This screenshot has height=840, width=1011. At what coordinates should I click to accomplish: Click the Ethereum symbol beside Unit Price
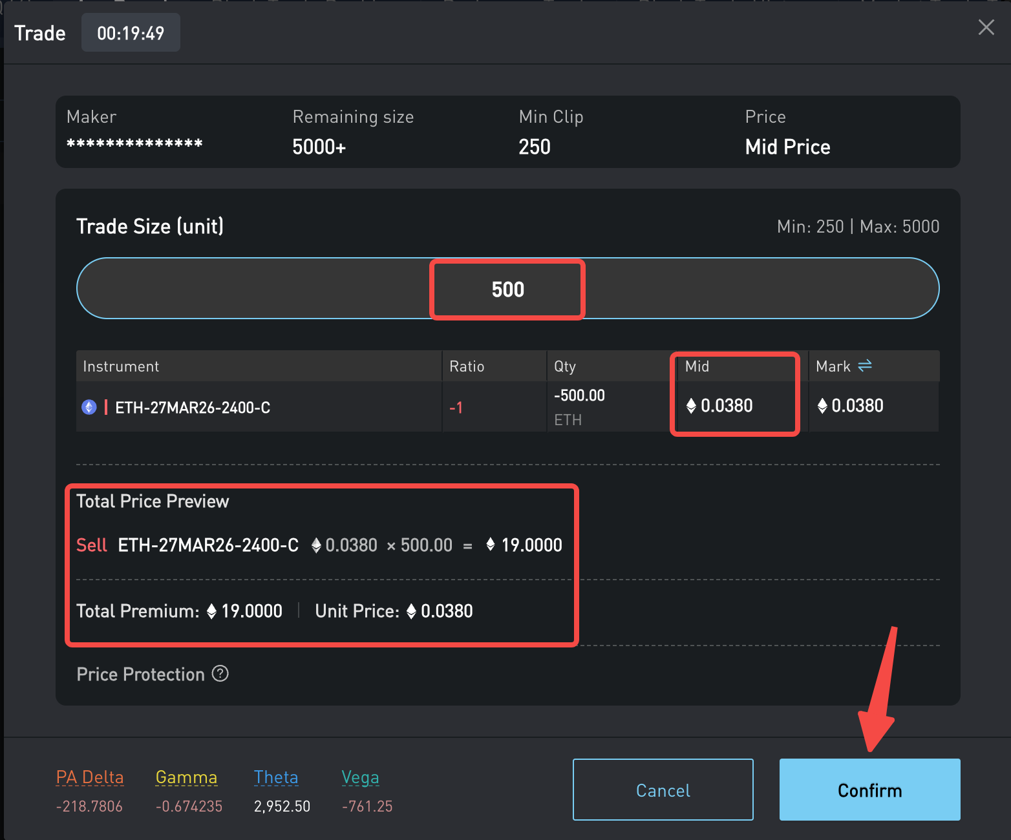pyautogui.click(x=411, y=611)
